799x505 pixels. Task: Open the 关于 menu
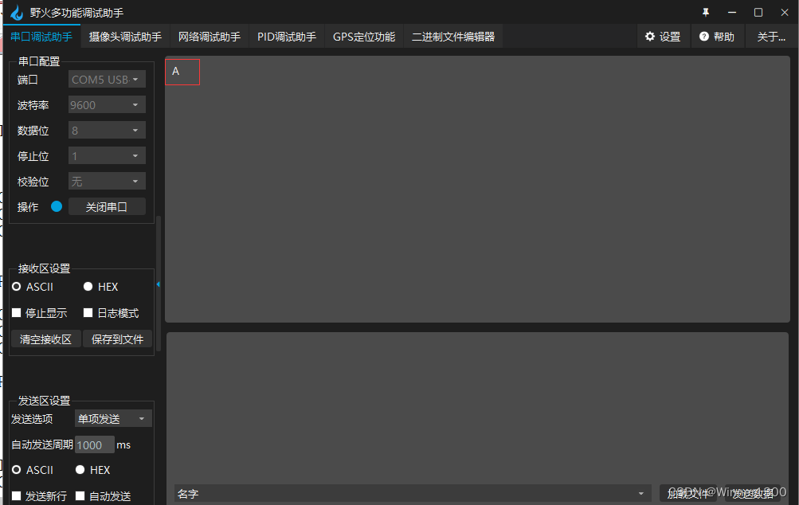tap(771, 37)
